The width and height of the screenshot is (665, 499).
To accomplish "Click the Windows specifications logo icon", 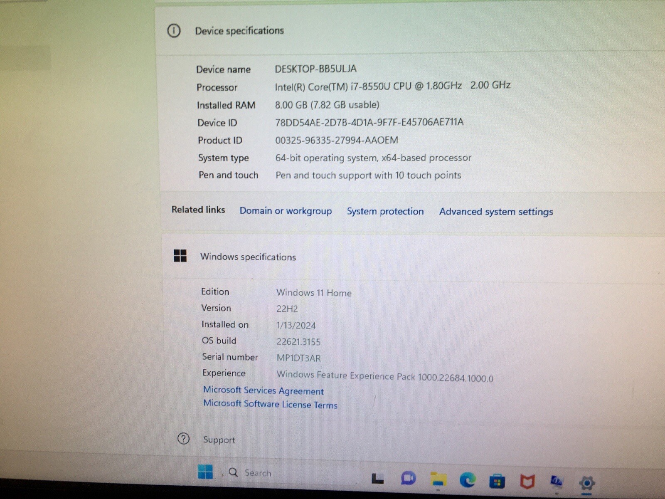I will (x=180, y=256).
